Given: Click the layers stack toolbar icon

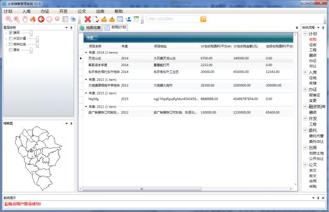Looking at the screenshot, I should point(73,19).
